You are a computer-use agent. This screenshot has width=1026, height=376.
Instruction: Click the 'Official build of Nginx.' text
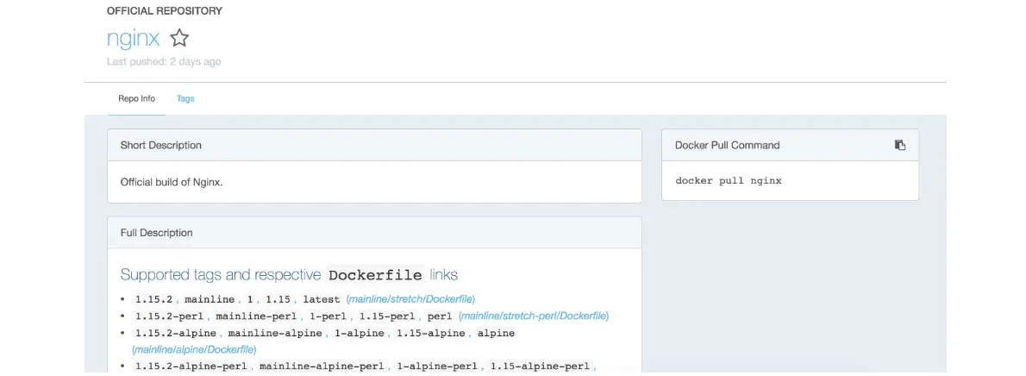172,182
